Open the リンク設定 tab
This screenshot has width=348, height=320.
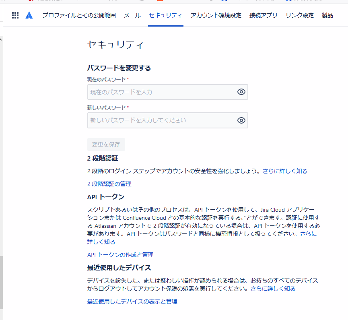300,15
